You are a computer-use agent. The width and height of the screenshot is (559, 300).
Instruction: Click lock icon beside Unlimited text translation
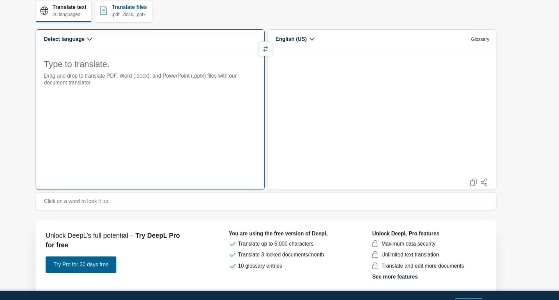[375, 255]
